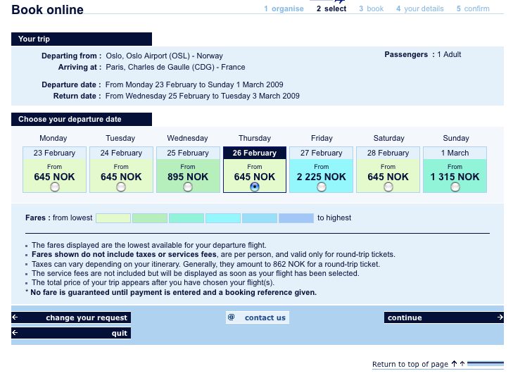Click the left arrow on the quit button
The height and width of the screenshot is (378, 513).
pos(15,333)
